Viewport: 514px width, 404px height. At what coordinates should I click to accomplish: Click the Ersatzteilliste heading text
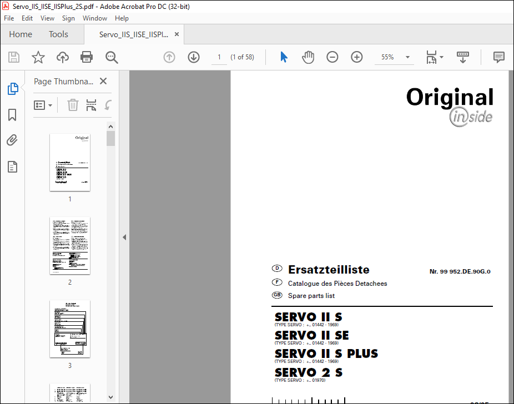click(x=329, y=269)
